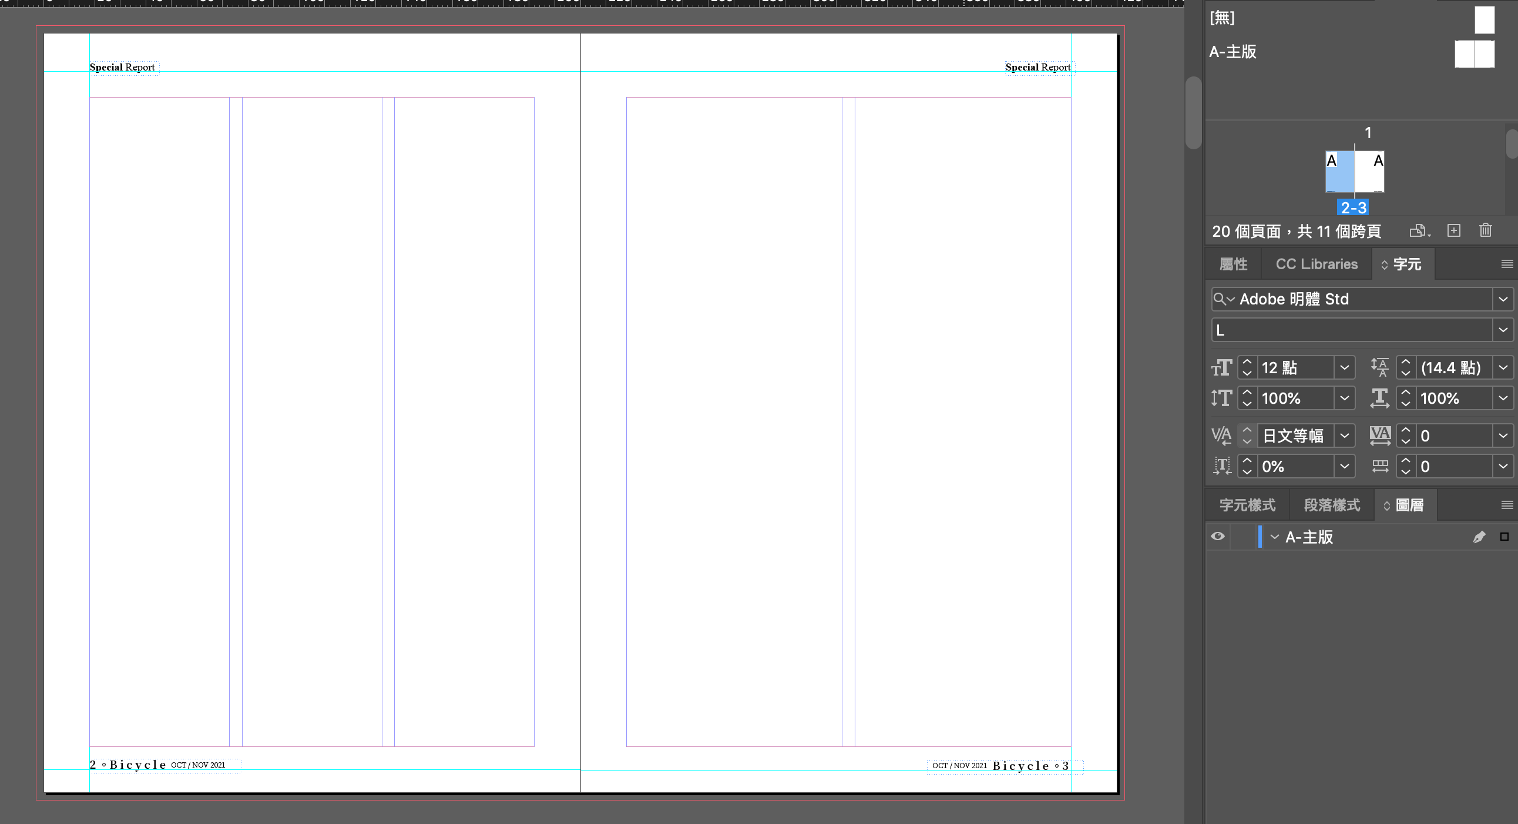Click the pen icon on A-主版 layer

(x=1479, y=537)
